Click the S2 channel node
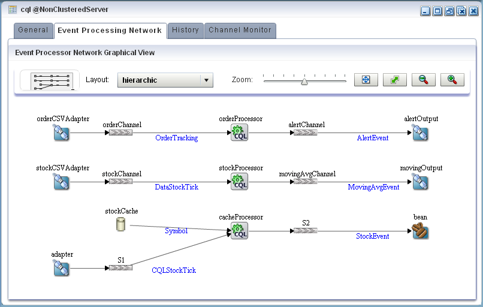This screenshot has height=307, width=483. coord(305,231)
